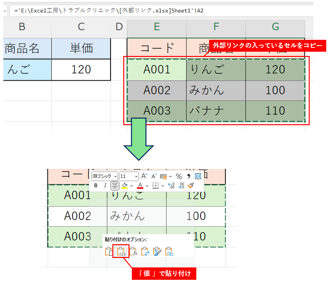Toggle Center alignment in mini toolbar
Screen dimensions: 331x285
[x=115, y=185]
